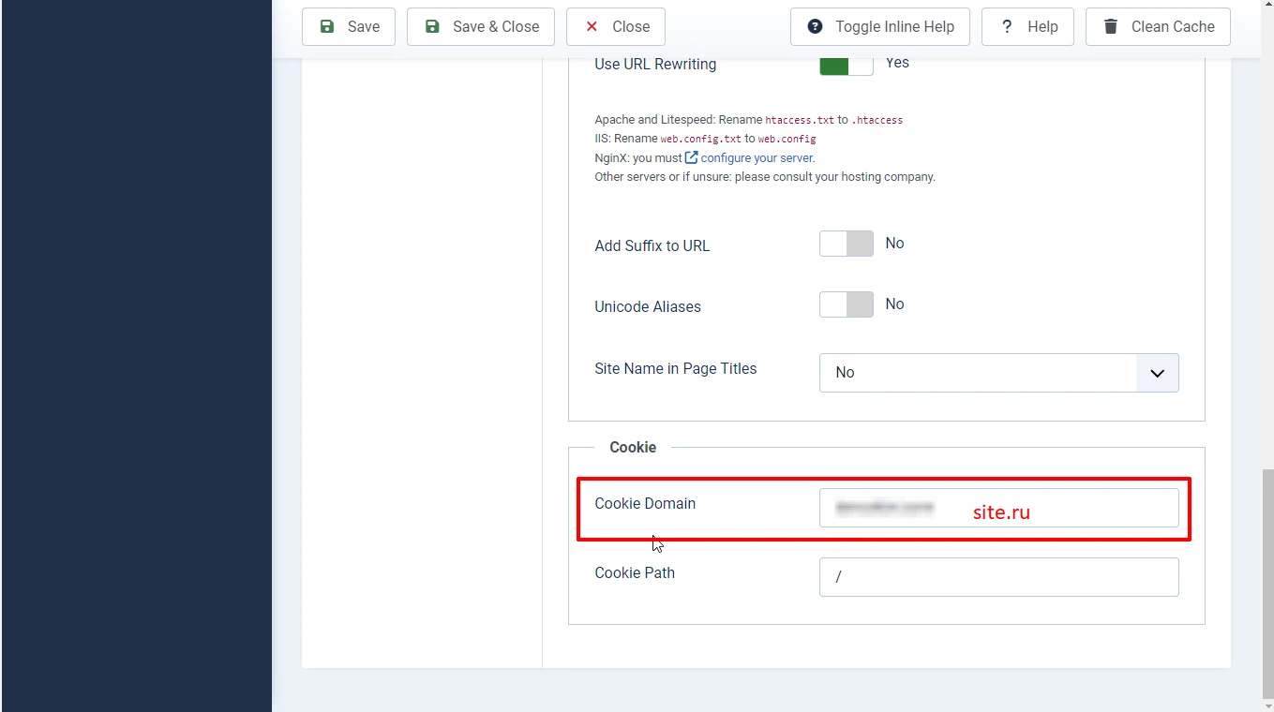1274x712 pixels.
Task: Click the Cookie Domain input field
Action: click(x=999, y=508)
